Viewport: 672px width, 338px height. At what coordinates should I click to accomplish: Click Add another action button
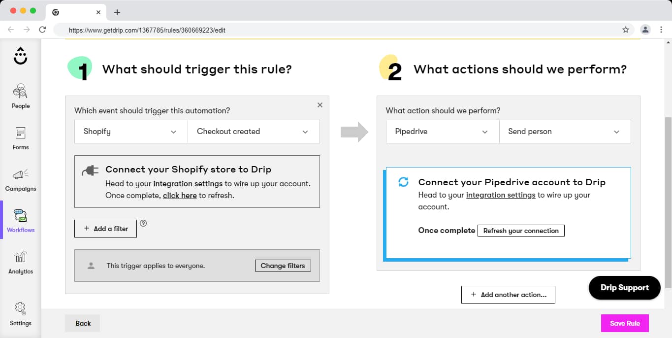pyautogui.click(x=508, y=295)
